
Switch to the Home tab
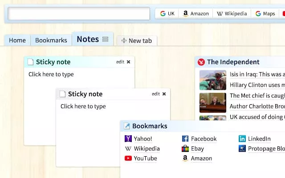[x=17, y=40]
